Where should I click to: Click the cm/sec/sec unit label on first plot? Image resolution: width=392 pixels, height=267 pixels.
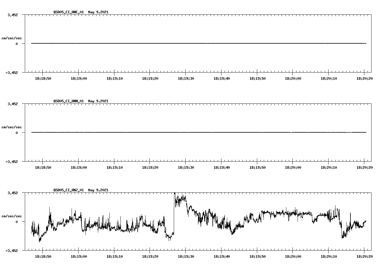click(12, 38)
